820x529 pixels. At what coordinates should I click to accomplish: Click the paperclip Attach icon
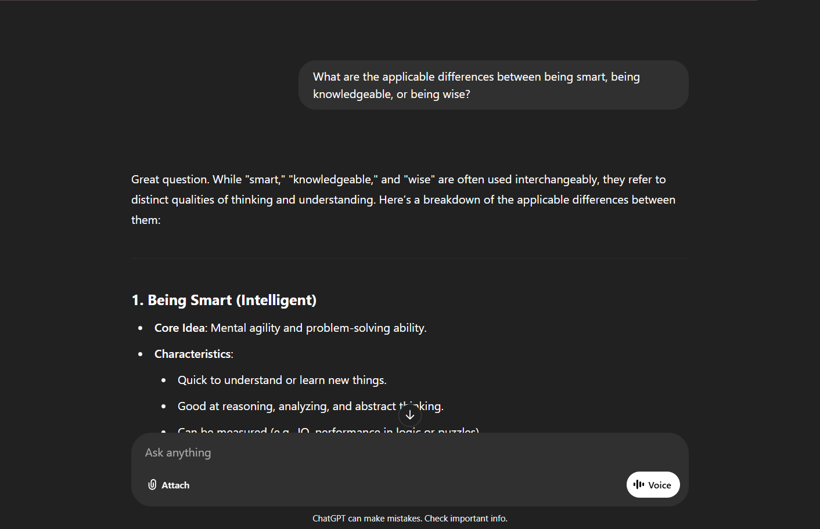(152, 485)
